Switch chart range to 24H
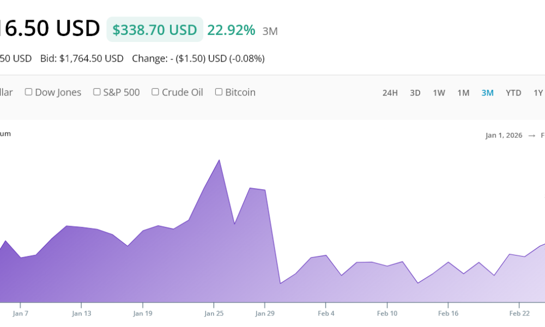Screen dimensions: 545x327 pyautogui.click(x=390, y=93)
